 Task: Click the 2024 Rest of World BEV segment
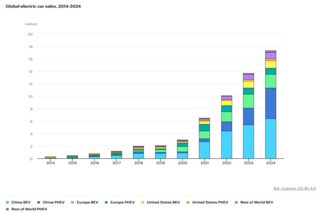(271, 56)
